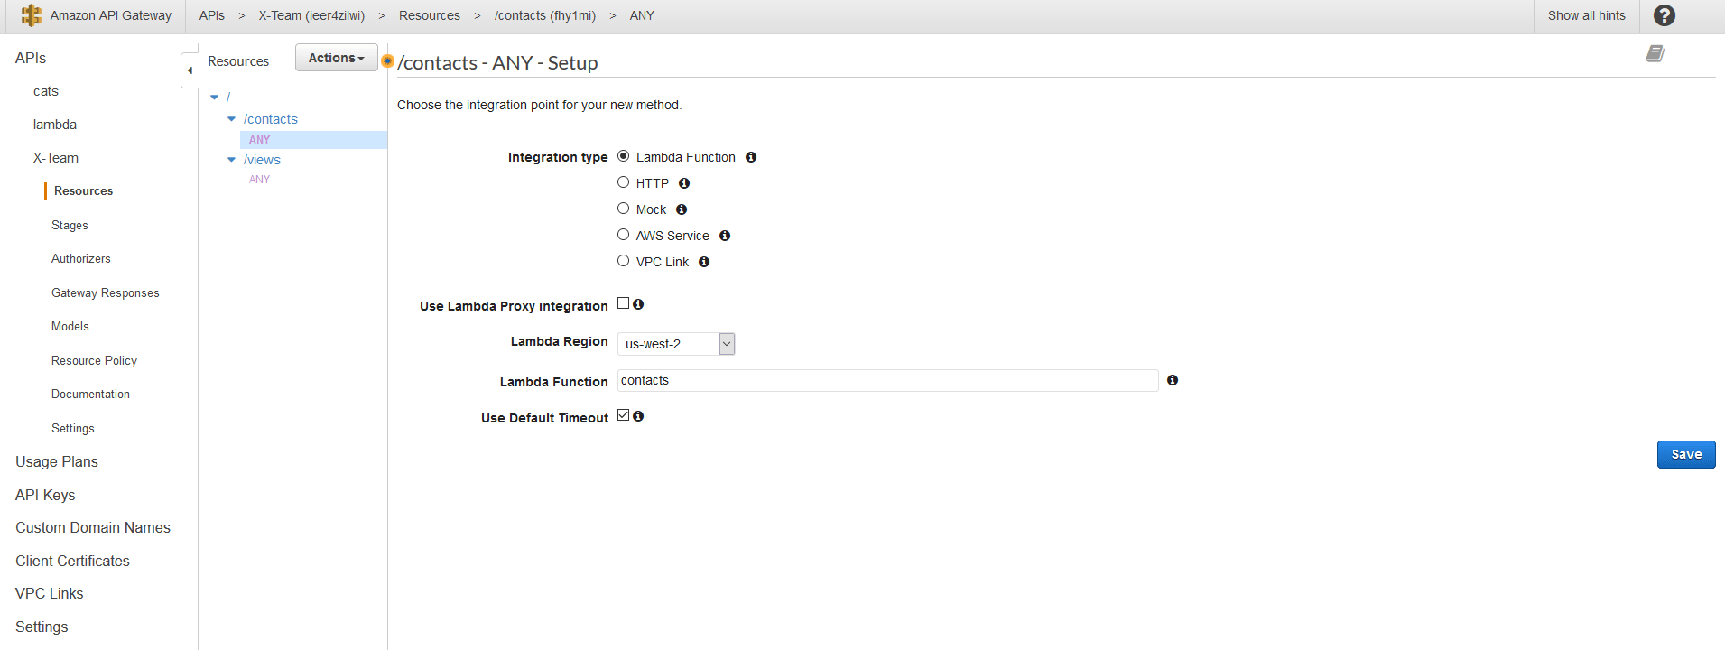1725x650 pixels.
Task: Open the Actions dropdown menu
Action: pyautogui.click(x=336, y=58)
